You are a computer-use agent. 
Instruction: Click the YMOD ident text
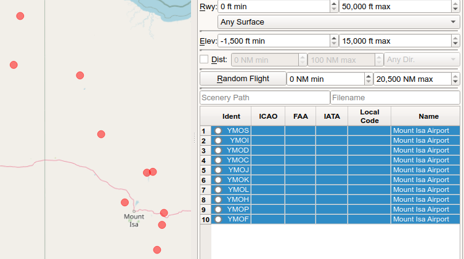[x=238, y=150]
